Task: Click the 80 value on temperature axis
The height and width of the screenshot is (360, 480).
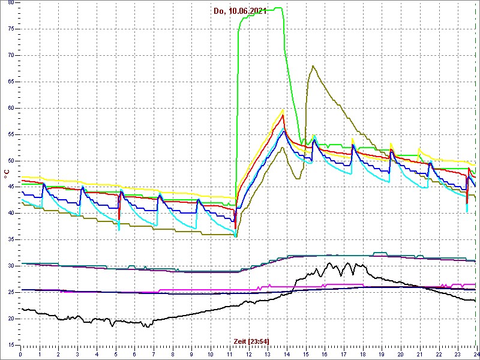Action: point(11,3)
